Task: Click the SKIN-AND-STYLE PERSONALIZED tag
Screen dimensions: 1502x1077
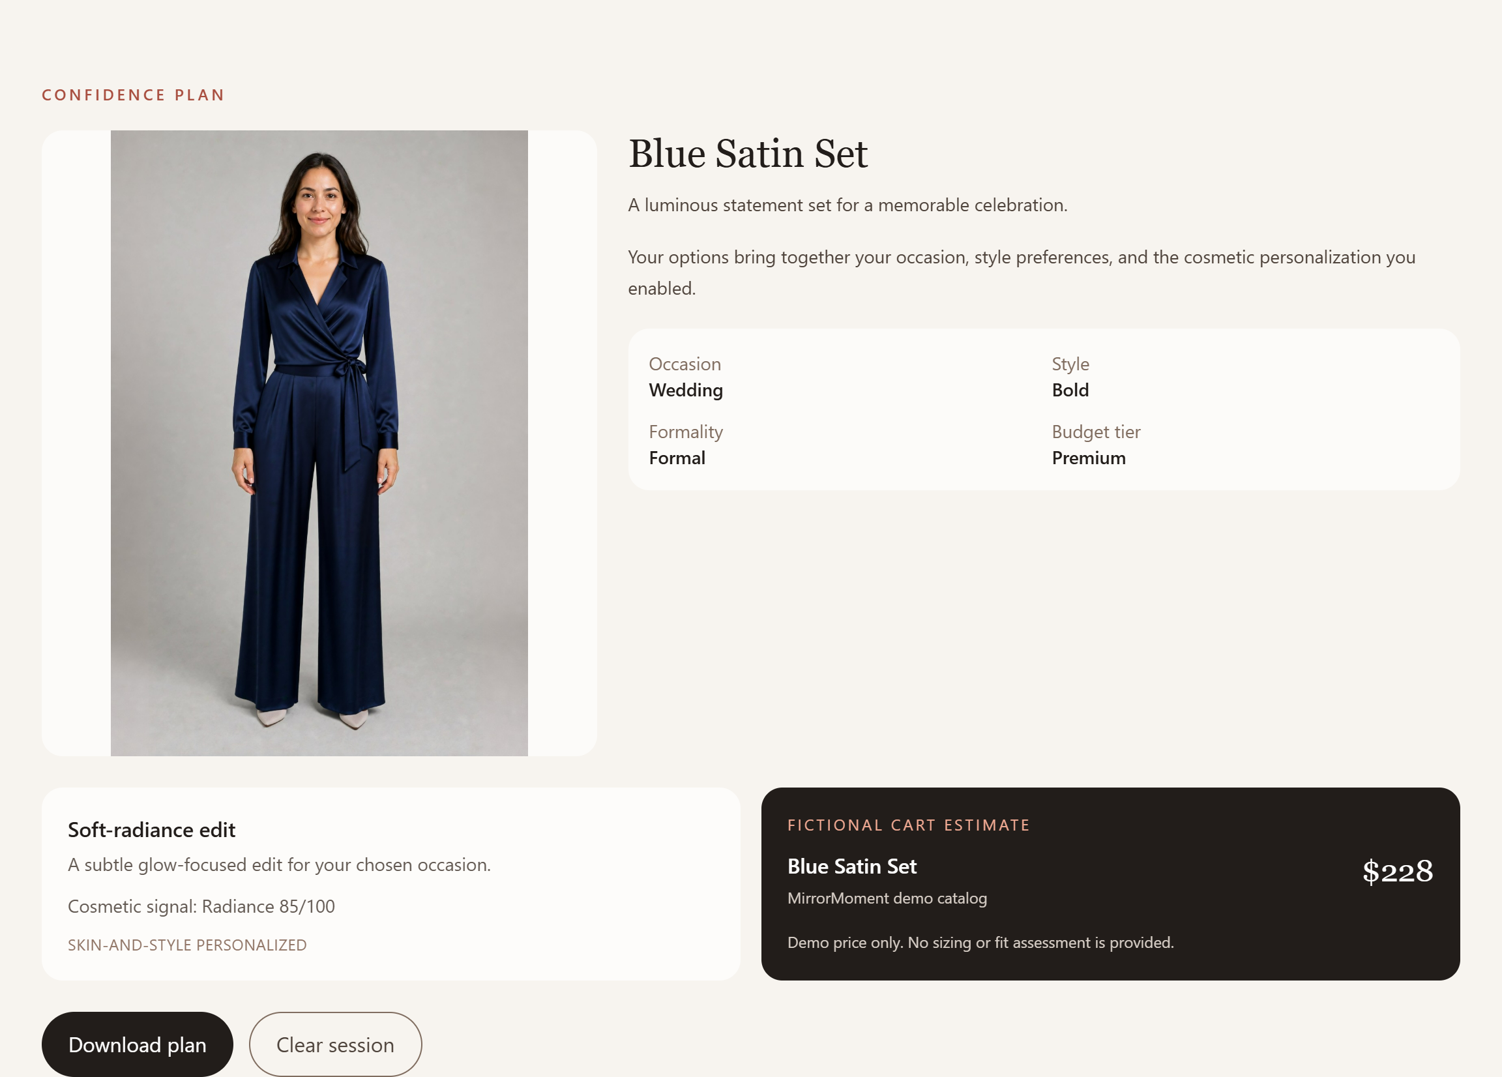Action: (187, 945)
